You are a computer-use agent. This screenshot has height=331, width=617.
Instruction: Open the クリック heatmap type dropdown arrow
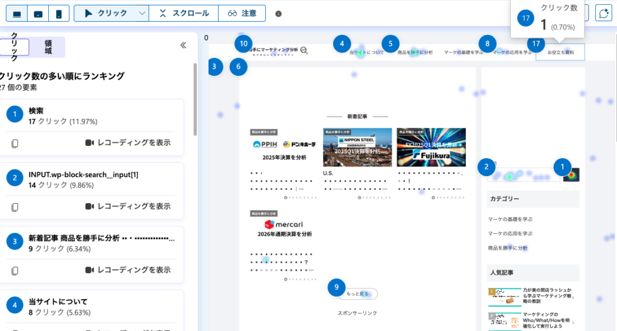tap(142, 13)
